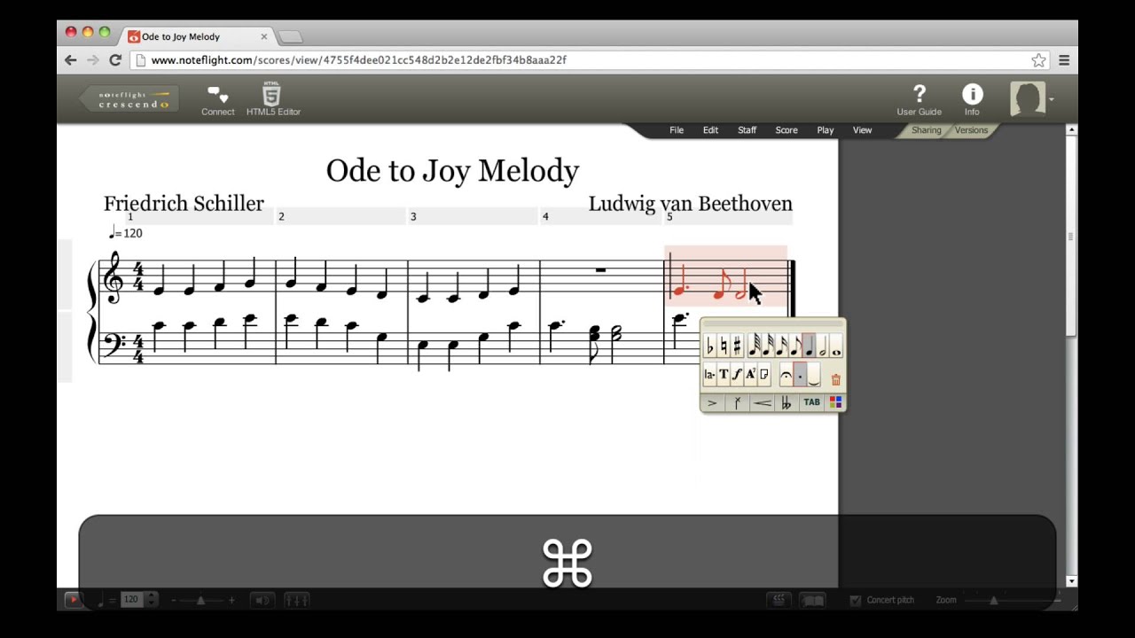Click the Play button in playback bar
The image size is (1135, 638).
pyautogui.click(x=74, y=600)
